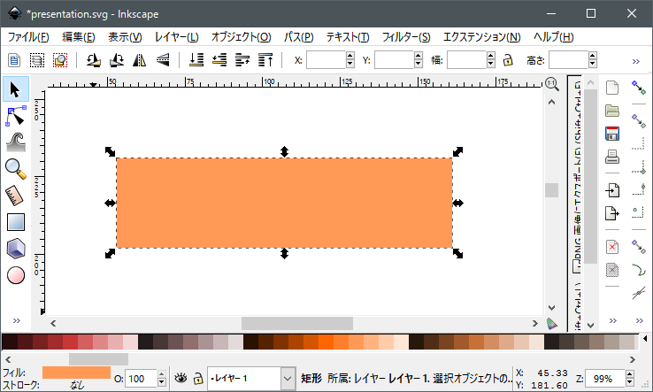This screenshot has width=653, height=392.
Task: Open the テキスト(T) menu
Action: [348, 37]
